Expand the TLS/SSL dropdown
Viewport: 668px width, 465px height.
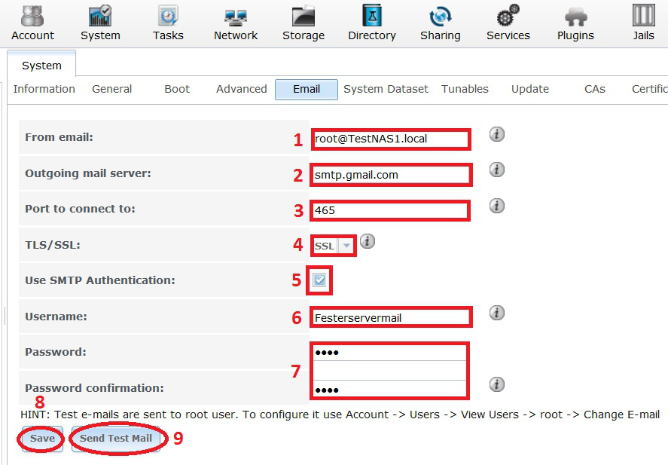(x=346, y=246)
